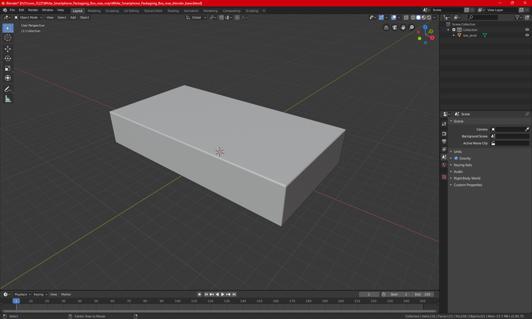532x319 pixels.
Task: Click the outliner search field
Action: point(482,17)
